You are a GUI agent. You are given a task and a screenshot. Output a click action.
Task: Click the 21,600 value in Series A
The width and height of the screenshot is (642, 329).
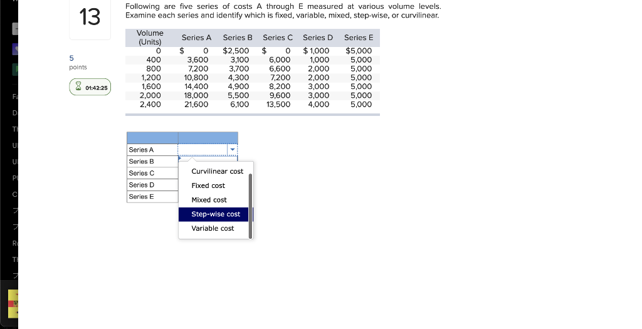tap(196, 105)
